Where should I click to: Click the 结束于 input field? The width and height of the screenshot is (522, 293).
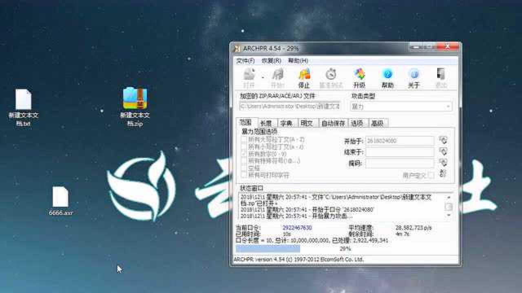pyautogui.click(x=400, y=152)
